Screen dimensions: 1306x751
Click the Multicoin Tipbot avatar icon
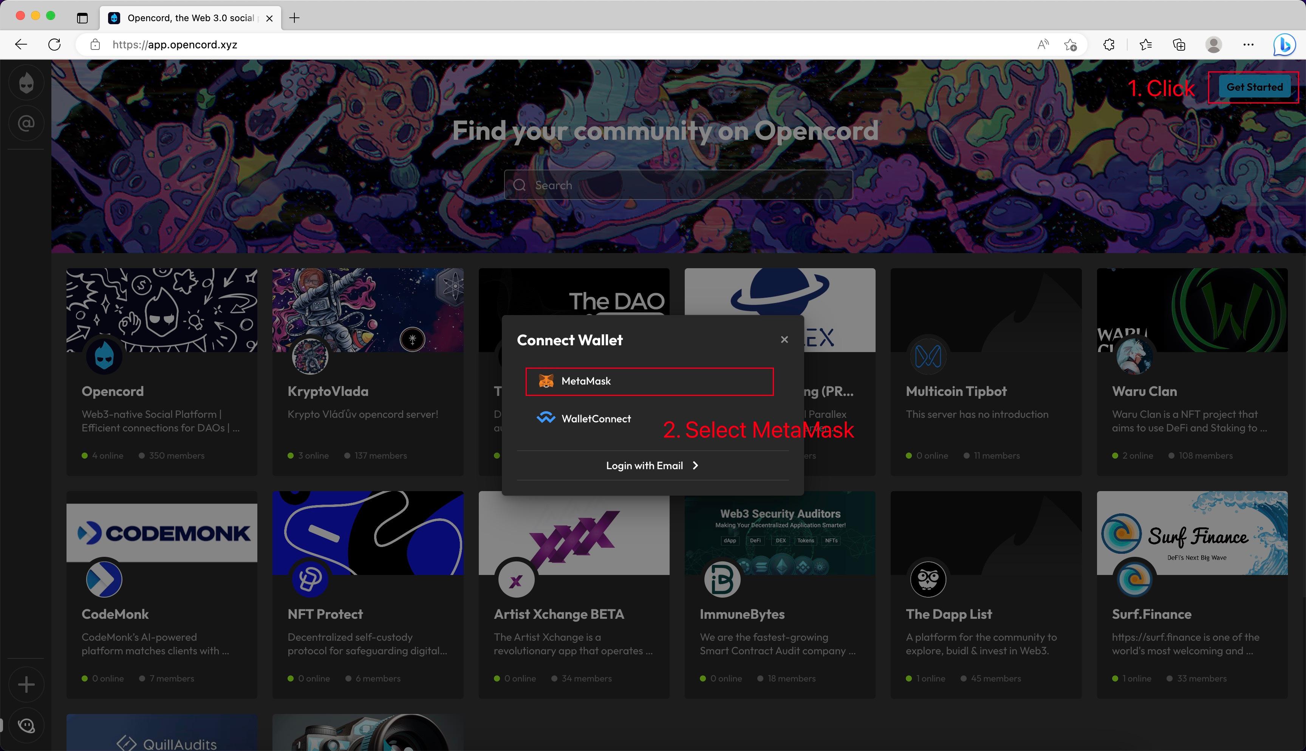(928, 356)
